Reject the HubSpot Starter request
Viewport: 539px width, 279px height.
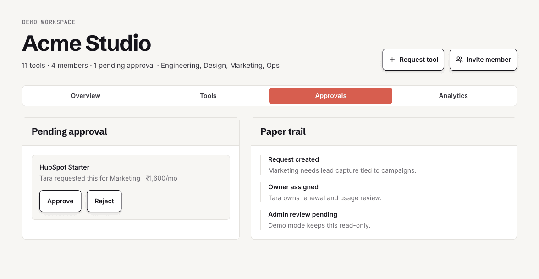[104, 201]
